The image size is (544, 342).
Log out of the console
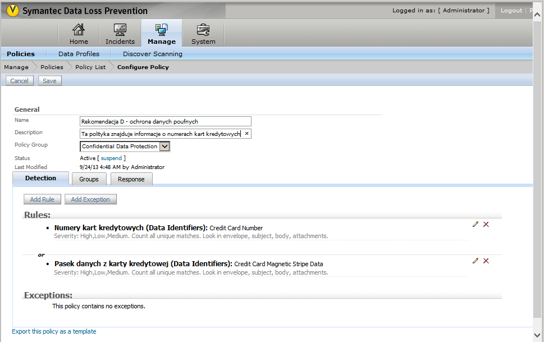click(x=511, y=11)
